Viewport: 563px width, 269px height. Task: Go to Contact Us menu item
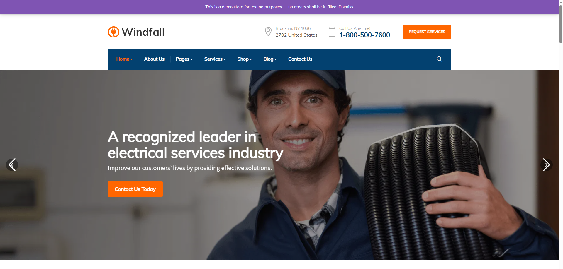pyautogui.click(x=300, y=59)
